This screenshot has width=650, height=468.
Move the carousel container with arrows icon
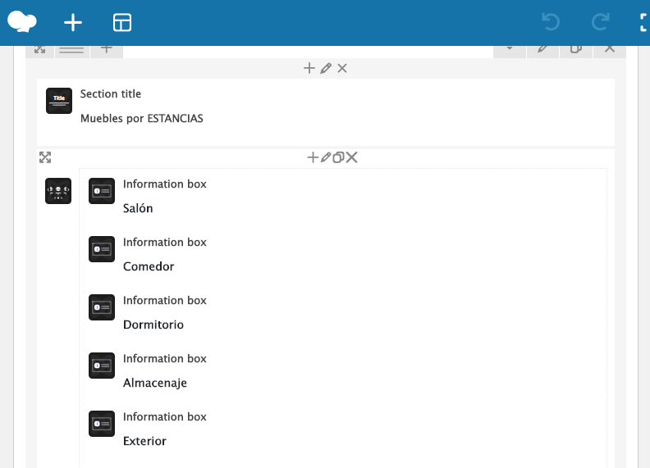click(x=45, y=157)
